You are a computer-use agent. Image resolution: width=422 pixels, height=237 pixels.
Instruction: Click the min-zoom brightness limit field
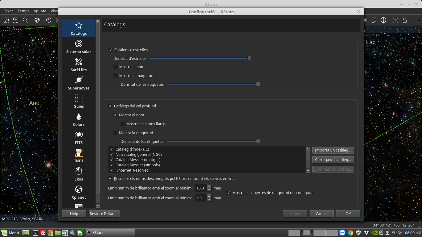tap(201, 198)
